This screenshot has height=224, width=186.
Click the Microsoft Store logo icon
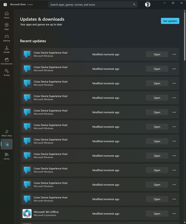pyautogui.click(x=5, y=4)
